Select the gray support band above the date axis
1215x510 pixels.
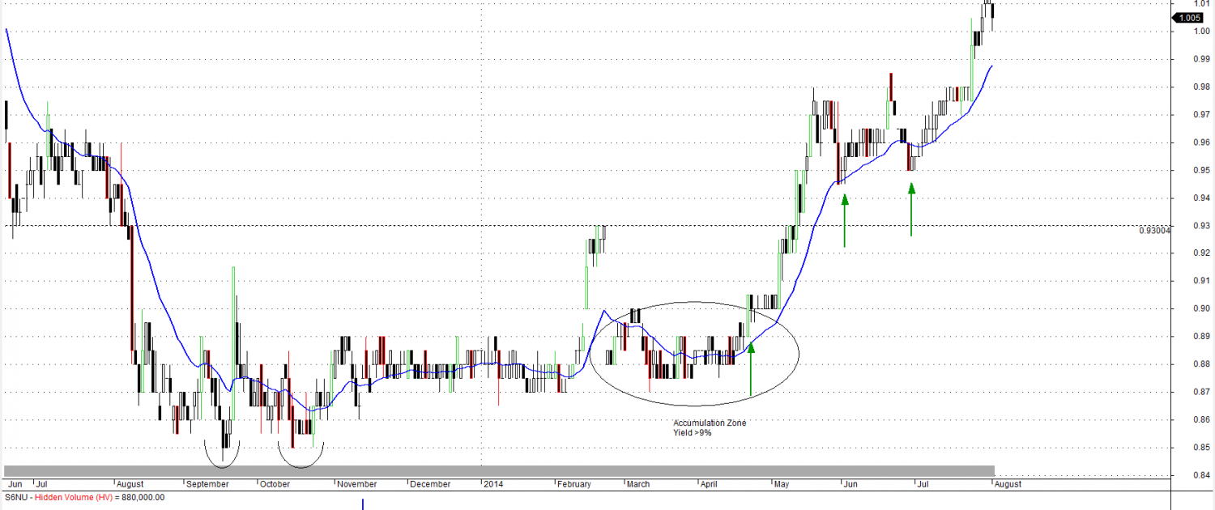pos(499,471)
